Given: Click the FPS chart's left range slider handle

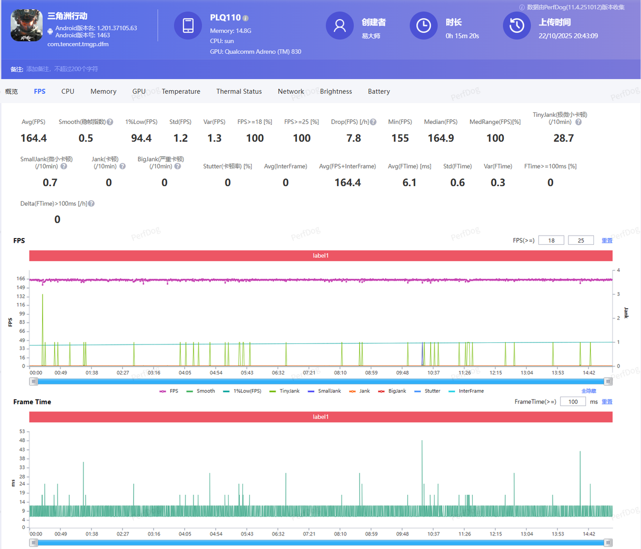Looking at the screenshot, I should coord(34,382).
